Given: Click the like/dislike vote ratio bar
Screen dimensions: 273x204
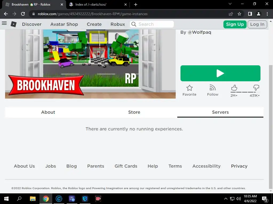Looking at the screenshot, I should point(245,92).
